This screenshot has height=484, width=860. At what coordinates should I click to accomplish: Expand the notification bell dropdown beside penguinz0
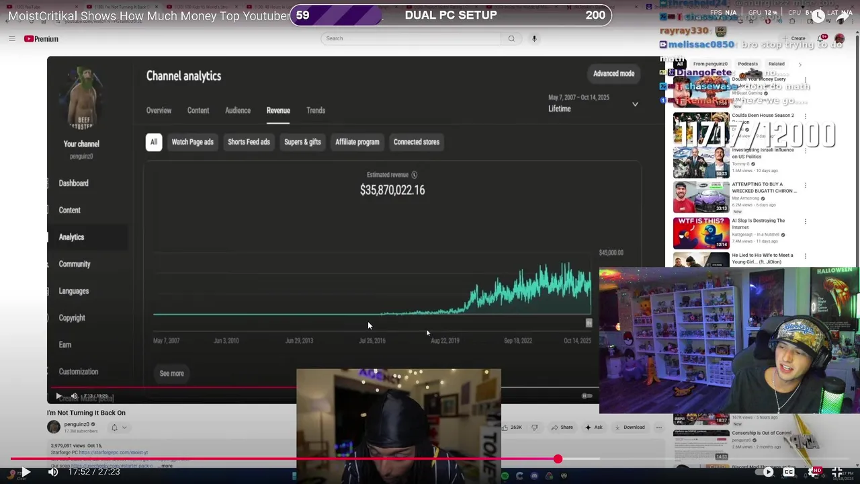point(119,428)
